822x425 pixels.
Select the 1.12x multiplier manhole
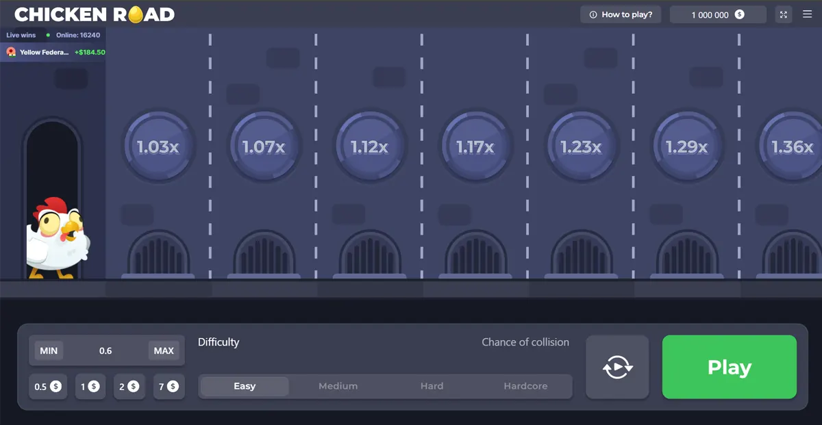[x=370, y=146]
